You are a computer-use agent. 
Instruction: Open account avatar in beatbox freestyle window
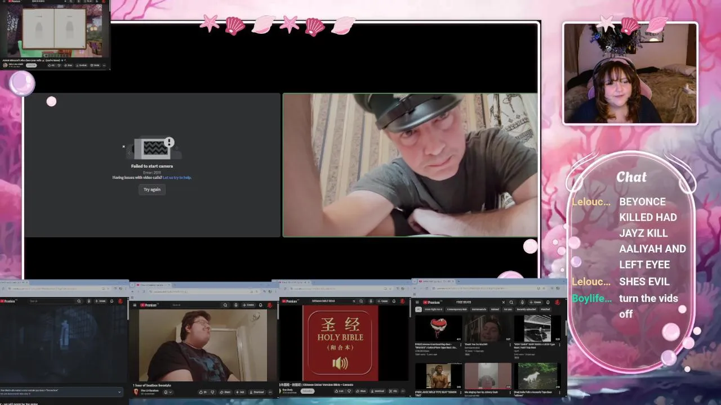pos(270,305)
